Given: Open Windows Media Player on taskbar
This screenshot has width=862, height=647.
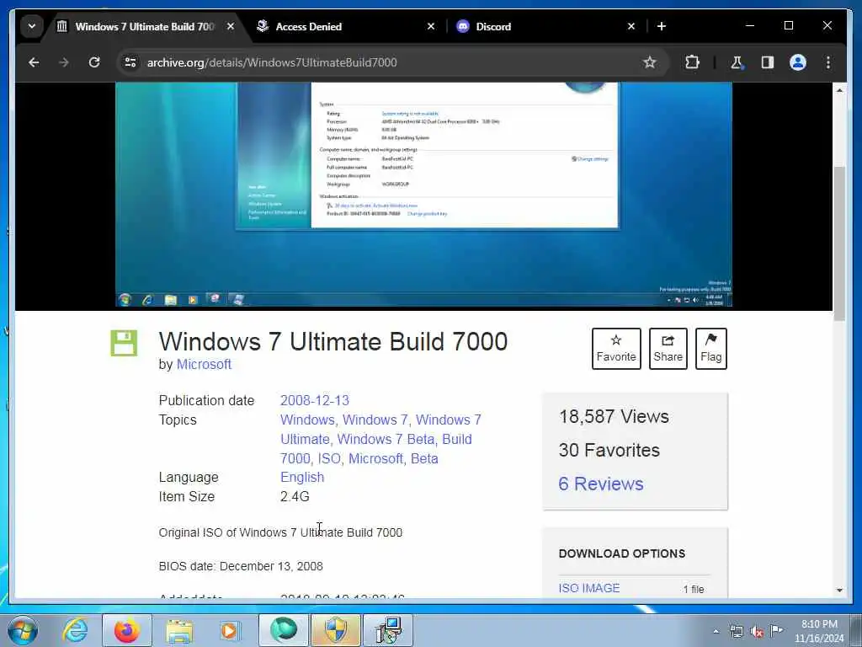Looking at the screenshot, I should click(229, 630).
